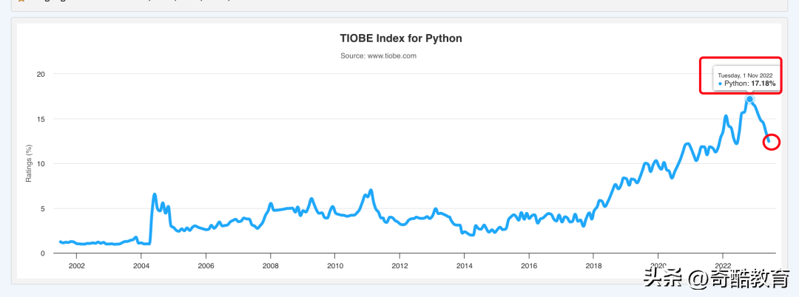Select the 2004 x-axis year label
The width and height of the screenshot is (799, 297).
point(141,265)
